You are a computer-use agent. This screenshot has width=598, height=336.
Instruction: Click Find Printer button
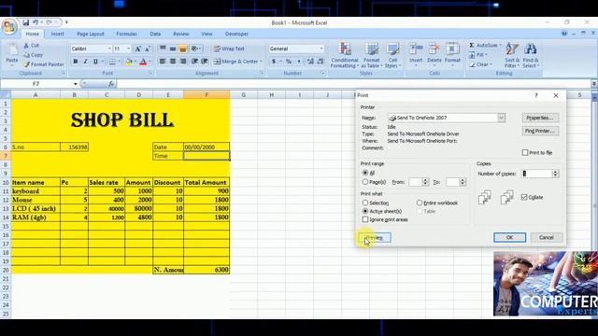(540, 131)
